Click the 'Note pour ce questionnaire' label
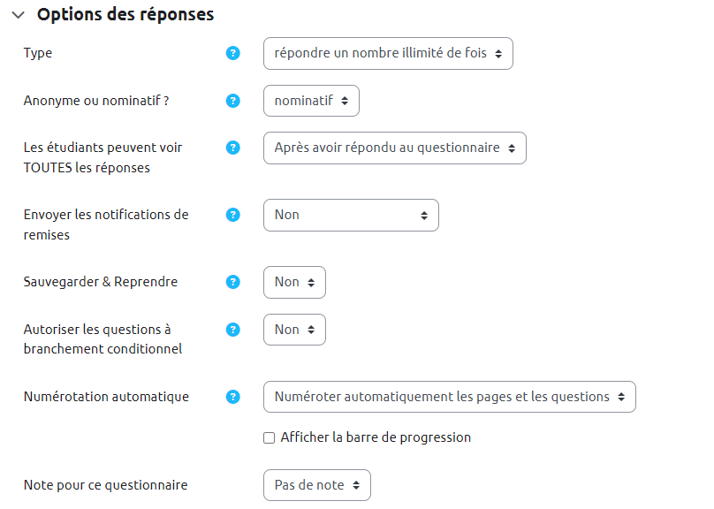The width and height of the screenshot is (714, 509). (105, 485)
